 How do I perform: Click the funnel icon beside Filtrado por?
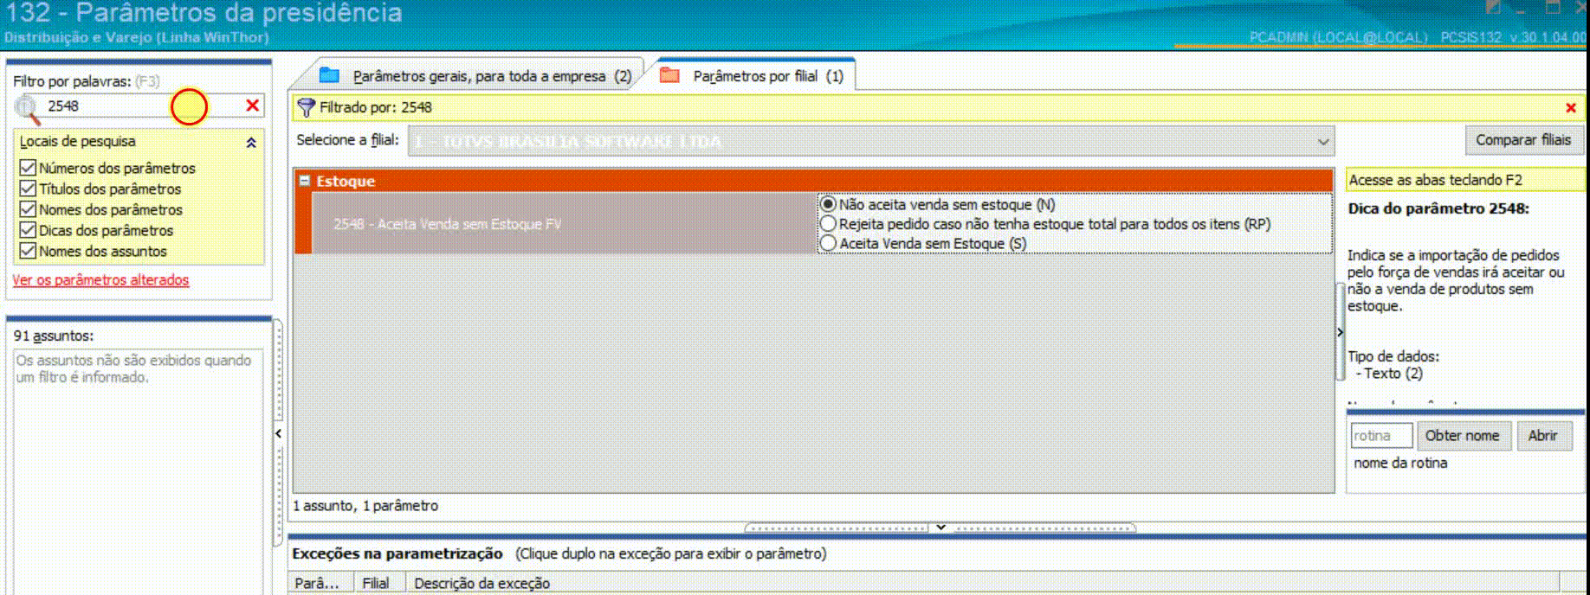[x=306, y=107]
